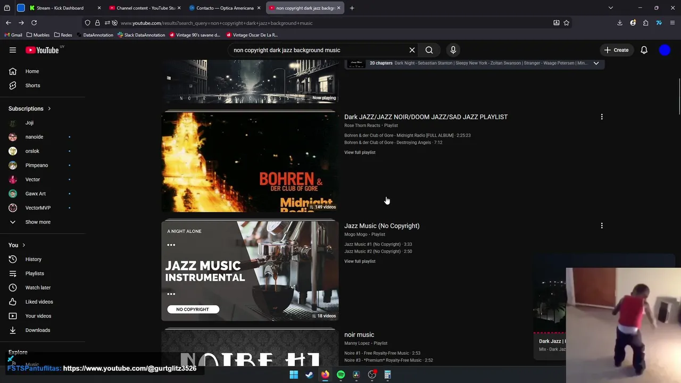Click the Jazz Music Instrumental playlist thumbnail
The width and height of the screenshot is (681, 383).
(250, 271)
